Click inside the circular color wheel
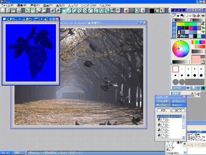This screenshot has height=155, width=206. pyautogui.click(x=181, y=49)
